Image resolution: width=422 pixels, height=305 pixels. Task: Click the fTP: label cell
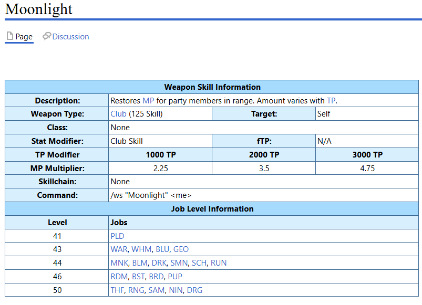tap(264, 141)
